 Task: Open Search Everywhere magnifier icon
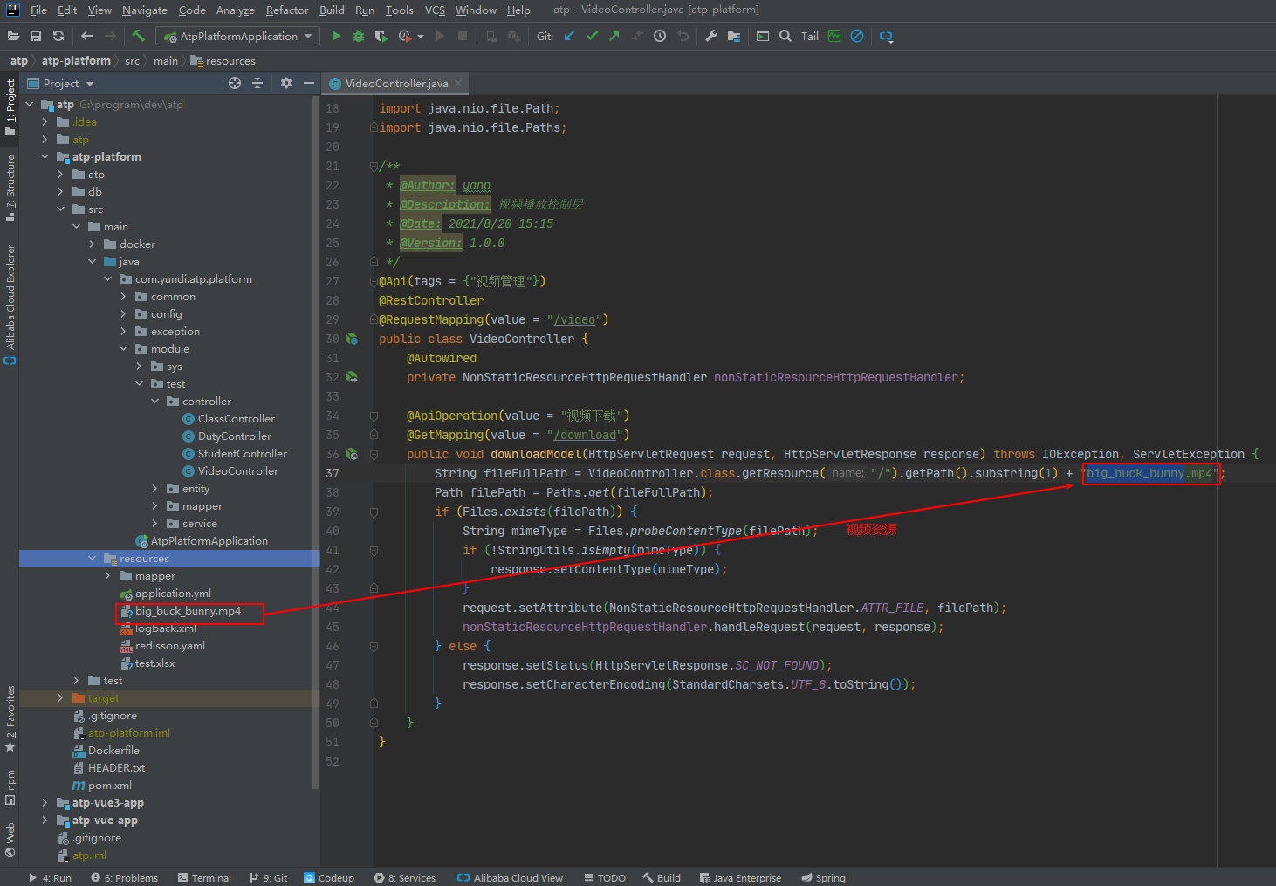785,36
